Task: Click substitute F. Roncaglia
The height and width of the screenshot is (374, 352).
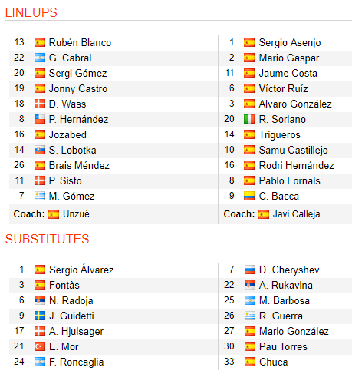Action: [76, 362]
